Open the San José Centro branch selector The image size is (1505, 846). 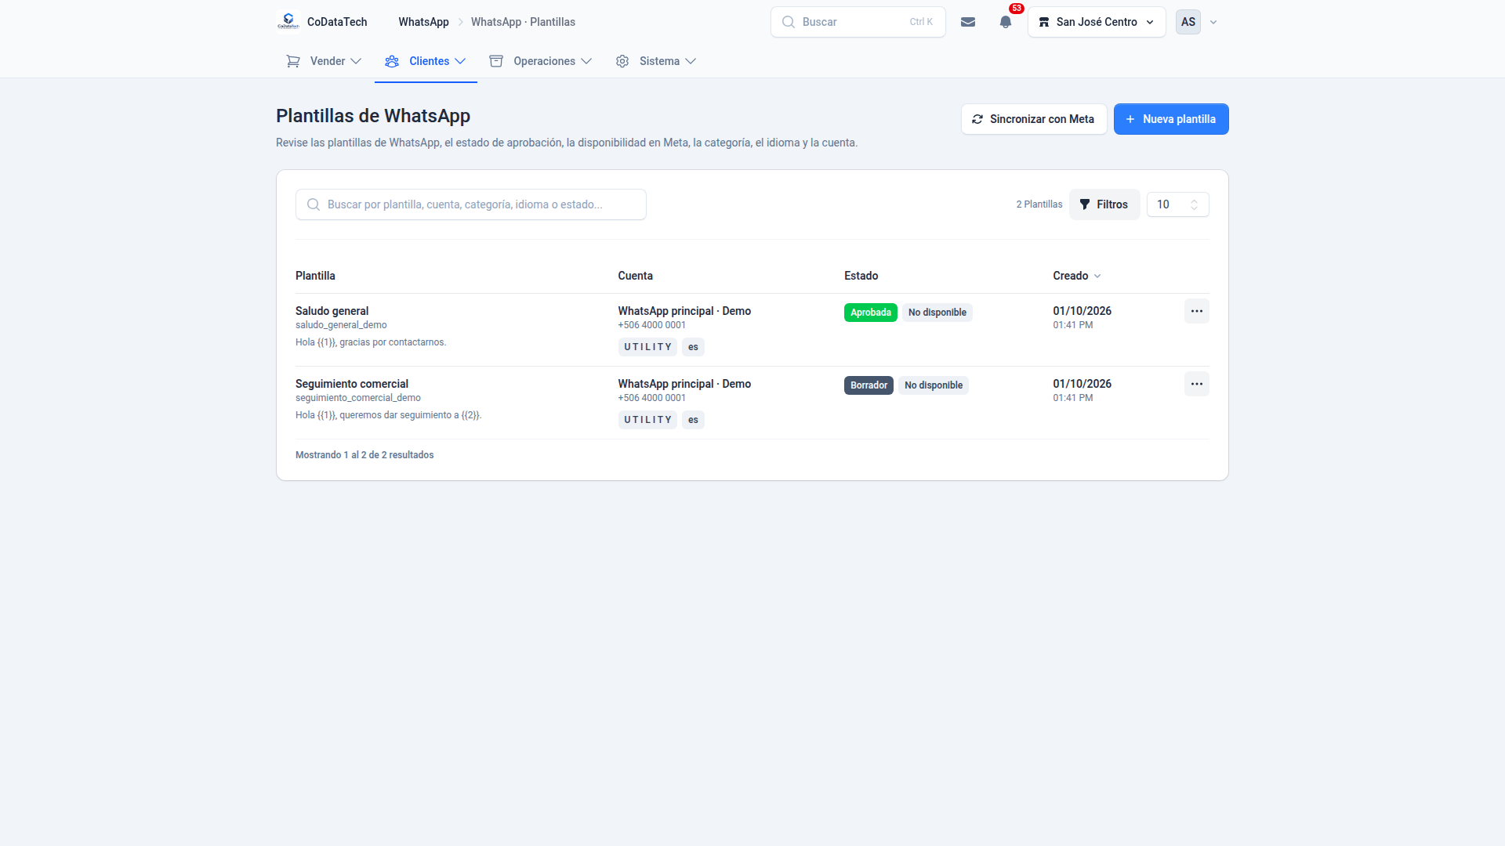(x=1097, y=22)
